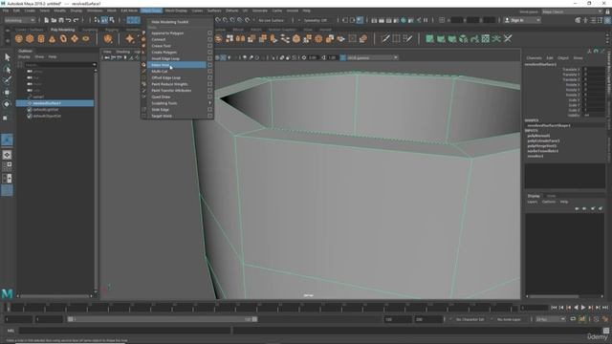This screenshot has height=344, width=612.
Task: Open the Edit Mesh menu
Action: 129,11
